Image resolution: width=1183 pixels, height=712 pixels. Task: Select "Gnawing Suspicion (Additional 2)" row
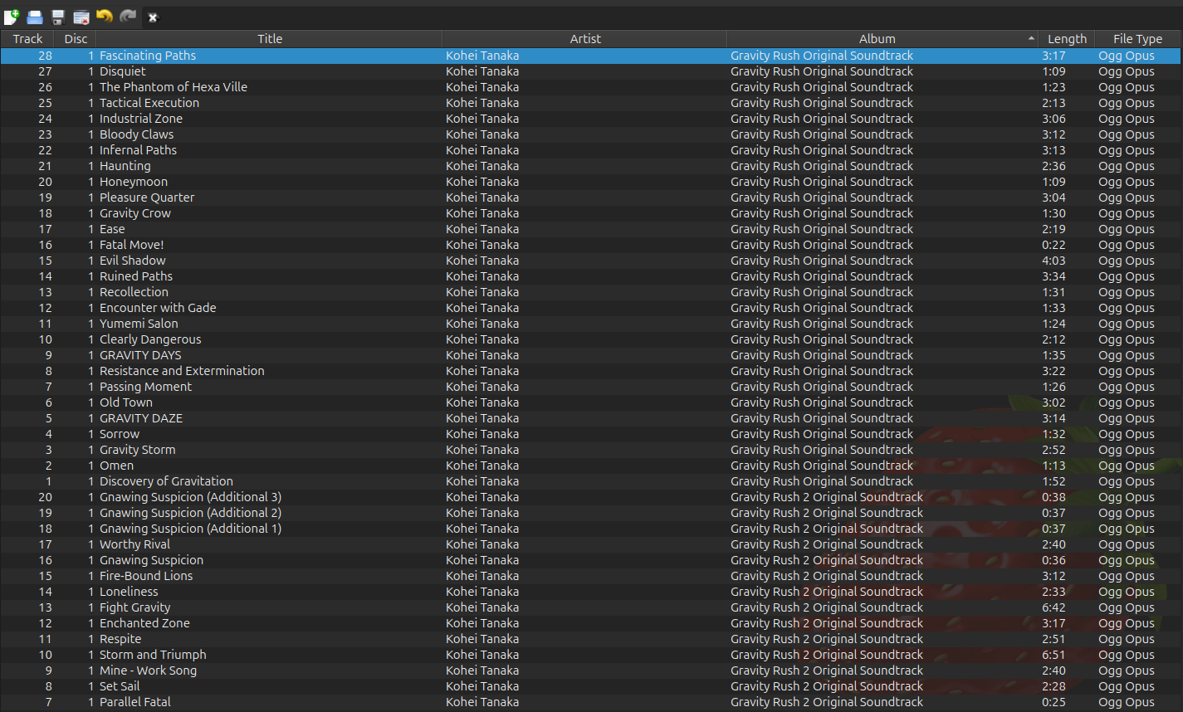click(190, 513)
